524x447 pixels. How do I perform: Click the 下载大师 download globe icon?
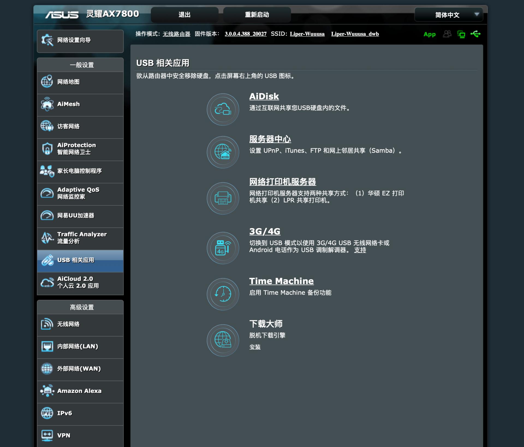click(x=223, y=340)
